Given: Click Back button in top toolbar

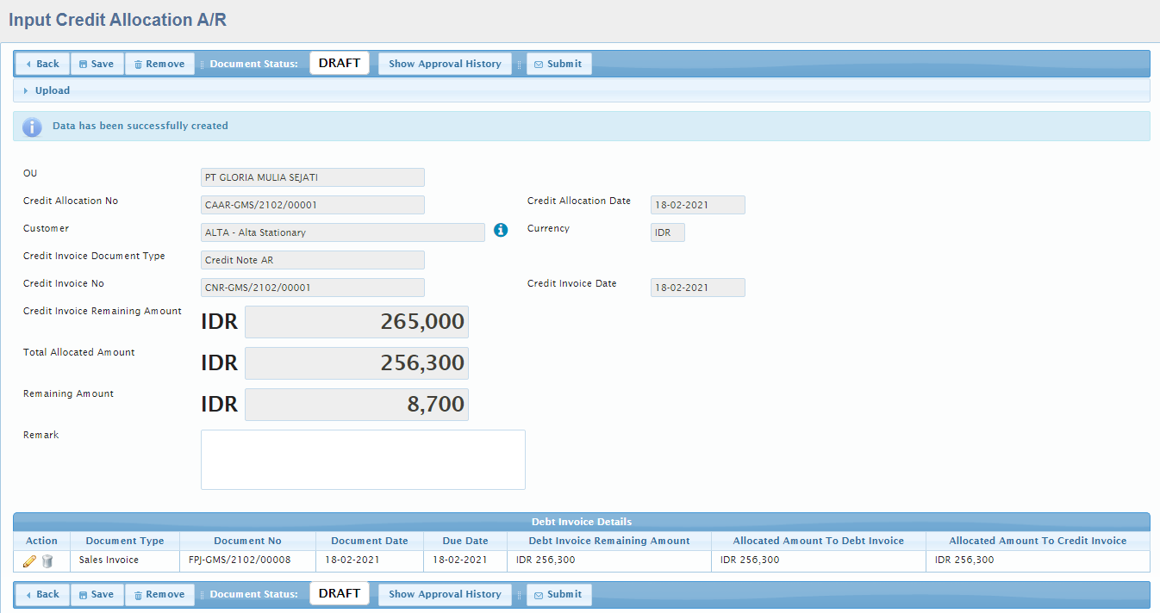Looking at the screenshot, I should point(42,64).
